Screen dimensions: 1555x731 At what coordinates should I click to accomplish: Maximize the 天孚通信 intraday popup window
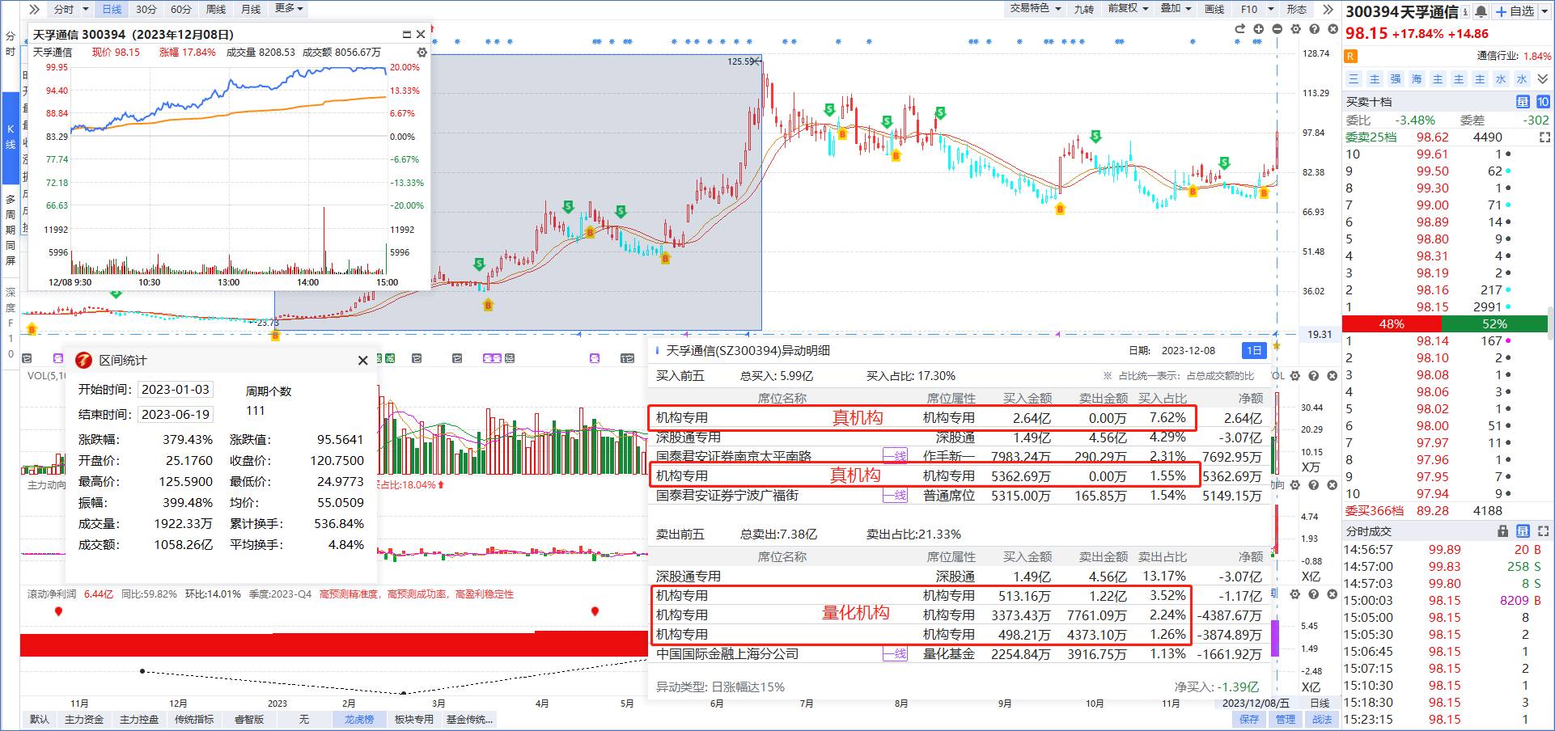(407, 34)
